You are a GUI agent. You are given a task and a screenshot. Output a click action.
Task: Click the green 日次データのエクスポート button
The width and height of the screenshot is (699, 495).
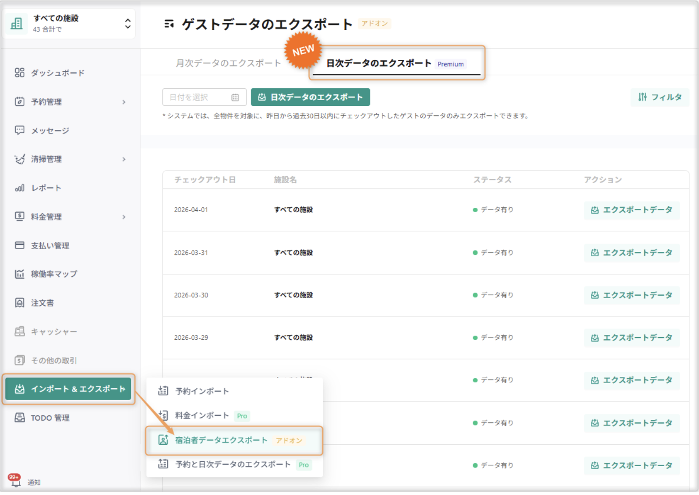click(310, 97)
